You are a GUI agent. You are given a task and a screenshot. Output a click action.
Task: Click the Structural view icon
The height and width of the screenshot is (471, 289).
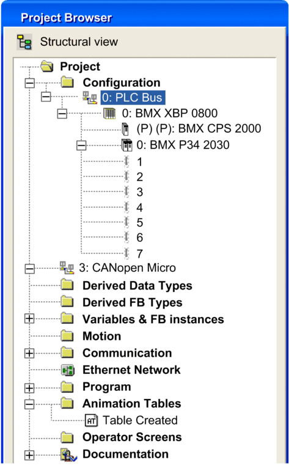24,42
